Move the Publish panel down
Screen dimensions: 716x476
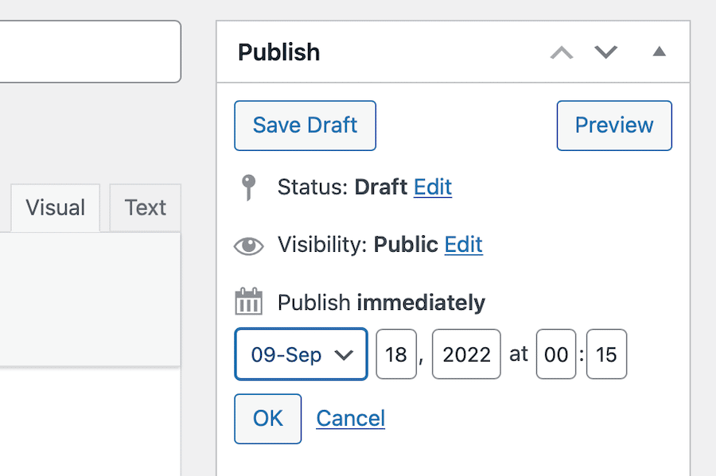pos(606,52)
